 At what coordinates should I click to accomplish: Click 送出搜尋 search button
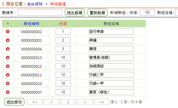(x=75, y=13)
